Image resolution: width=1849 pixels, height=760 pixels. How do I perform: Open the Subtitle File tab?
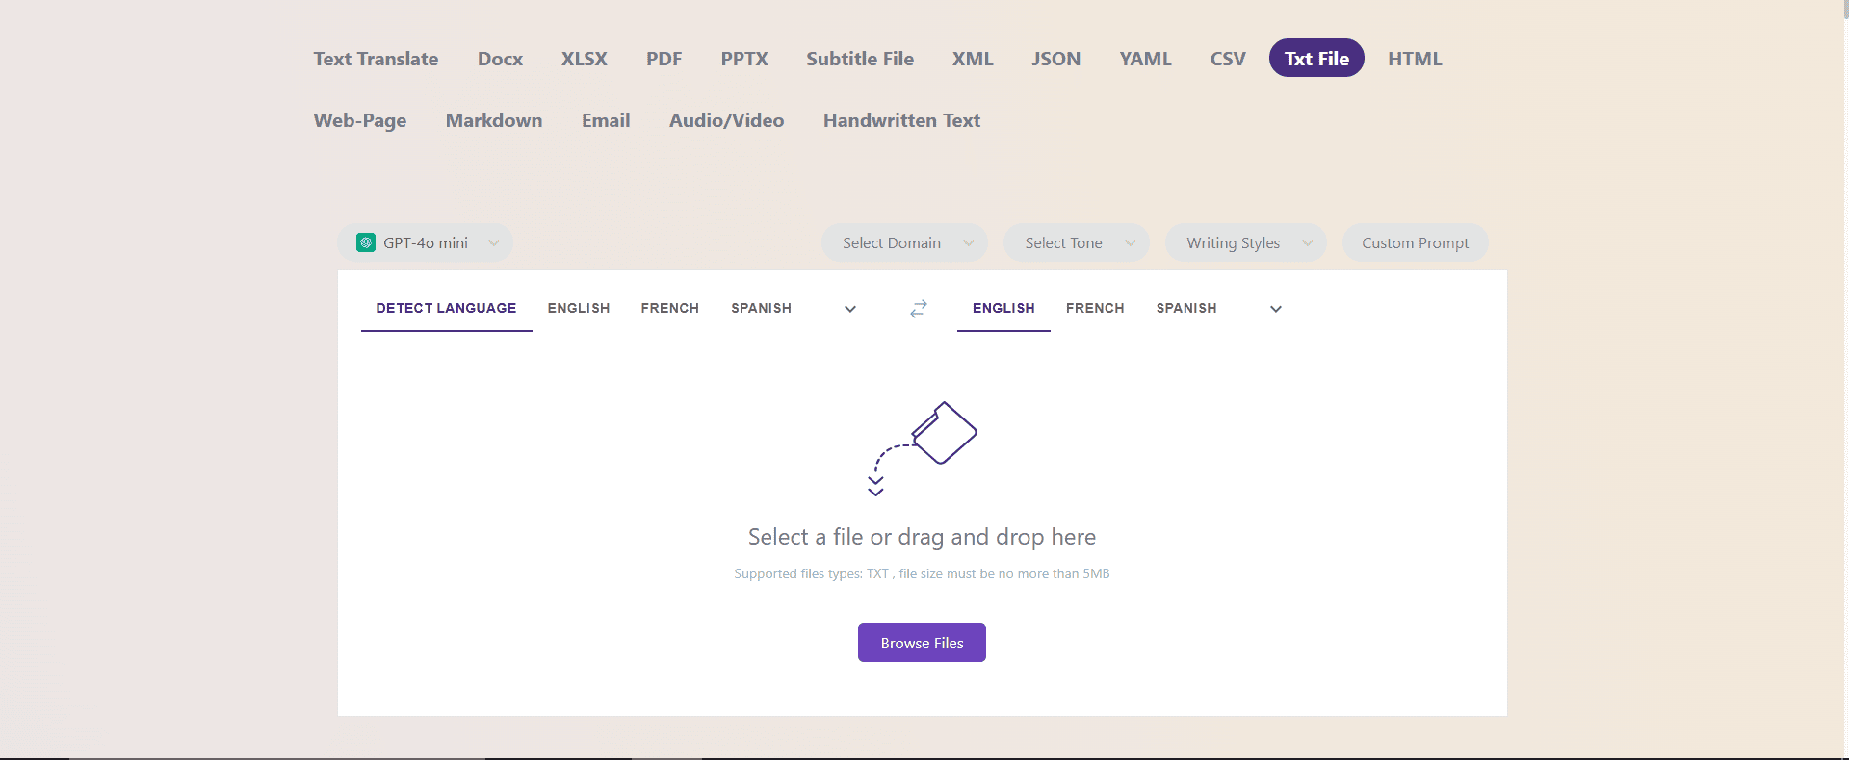[860, 59]
